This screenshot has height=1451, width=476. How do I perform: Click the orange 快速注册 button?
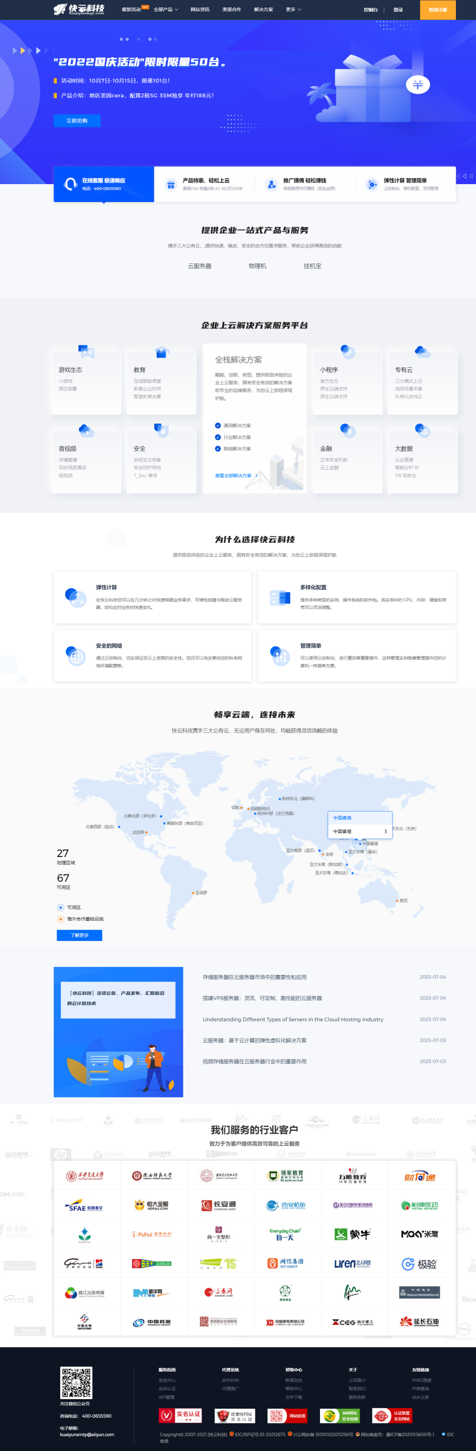[437, 10]
